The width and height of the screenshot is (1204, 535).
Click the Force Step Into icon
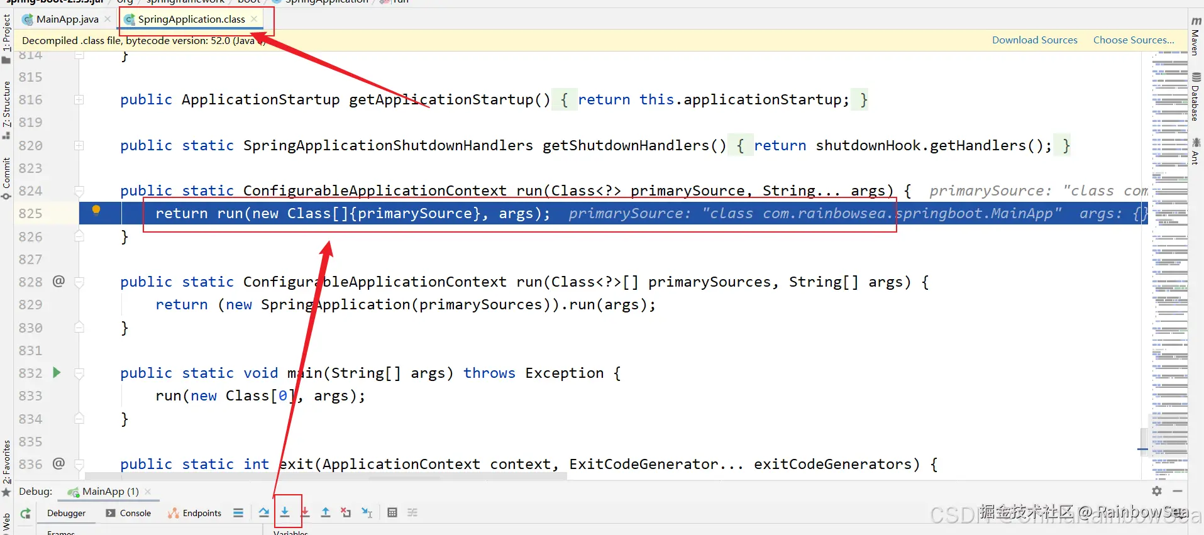(305, 512)
